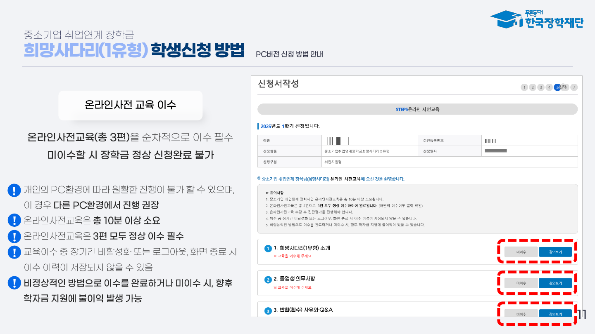The height and width of the screenshot is (334, 595).
Task: Click the 온라인사전 교육 이수 label box
Action: 130,105
